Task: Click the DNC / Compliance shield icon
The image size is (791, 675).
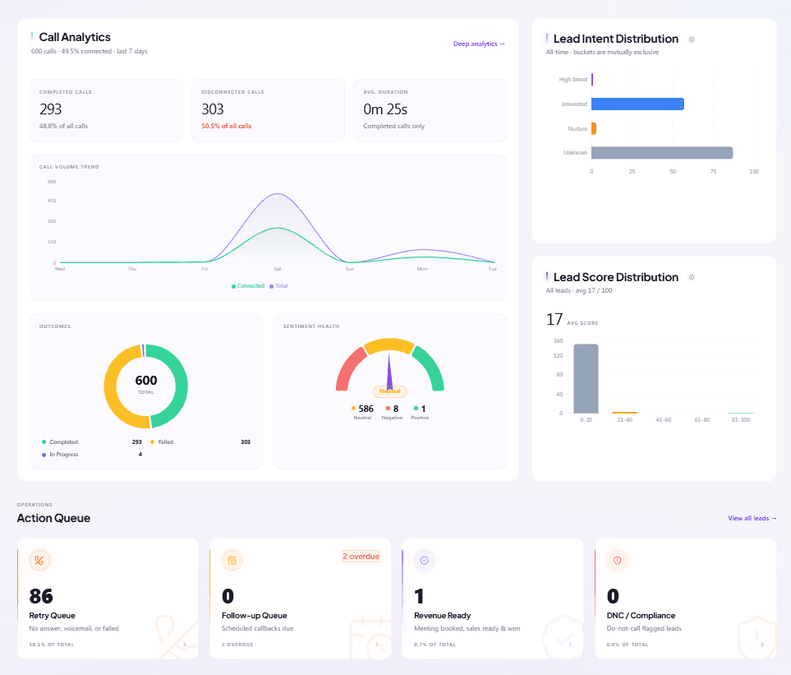Action: click(x=617, y=561)
